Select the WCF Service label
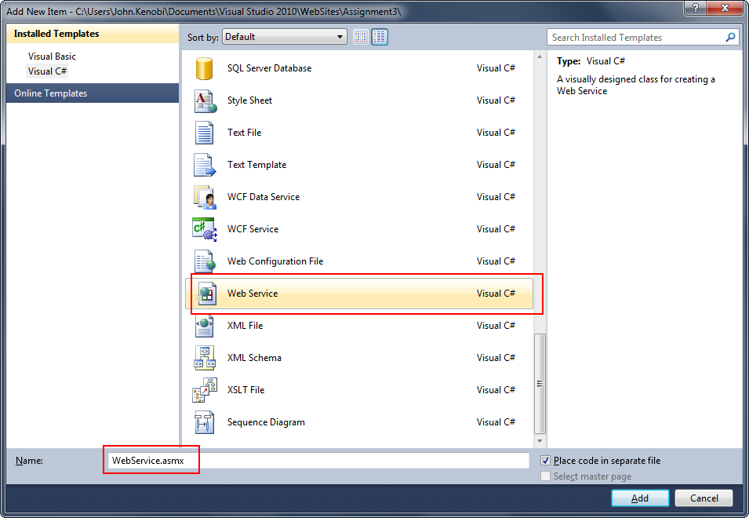The image size is (749, 518). click(253, 229)
